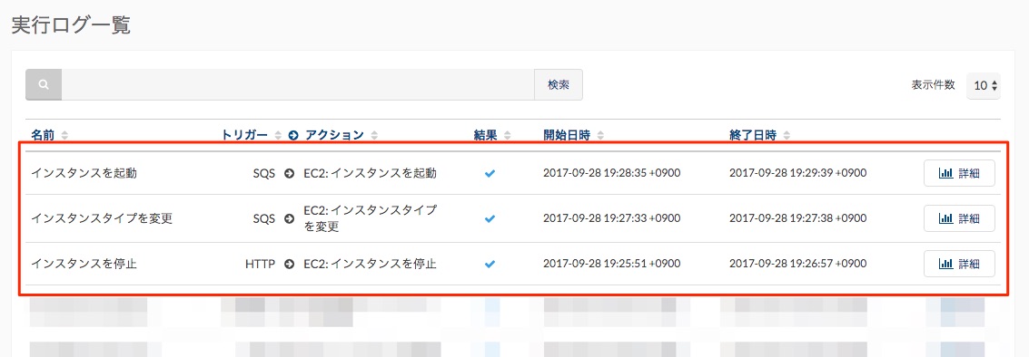
Task: Click action EC2: インスタンスタイプを変更
Action: pyautogui.click(x=371, y=218)
